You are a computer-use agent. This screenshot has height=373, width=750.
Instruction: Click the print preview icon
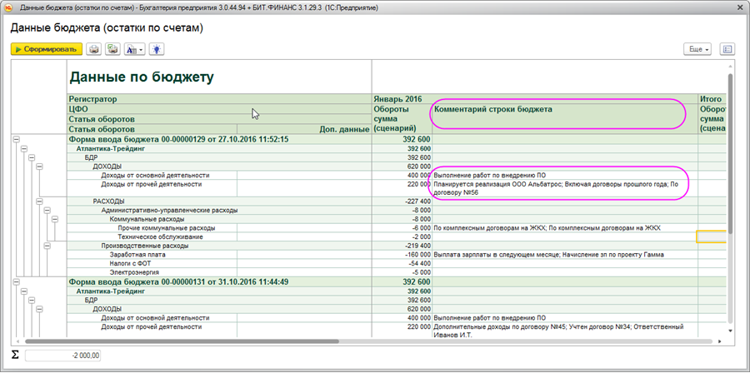112,49
